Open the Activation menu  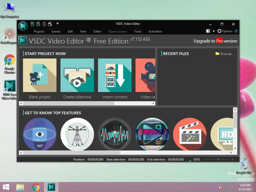[155, 31]
